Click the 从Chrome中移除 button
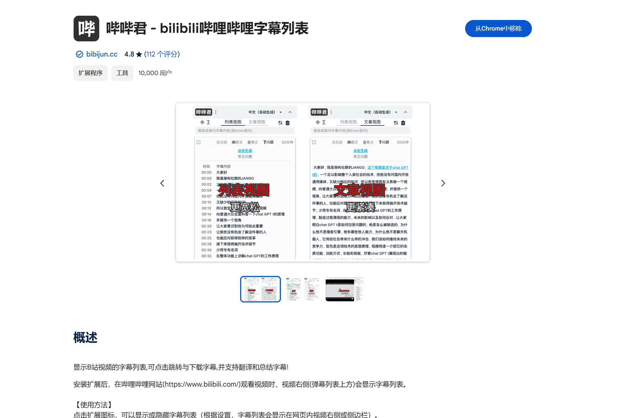The image size is (618, 418). tap(498, 29)
